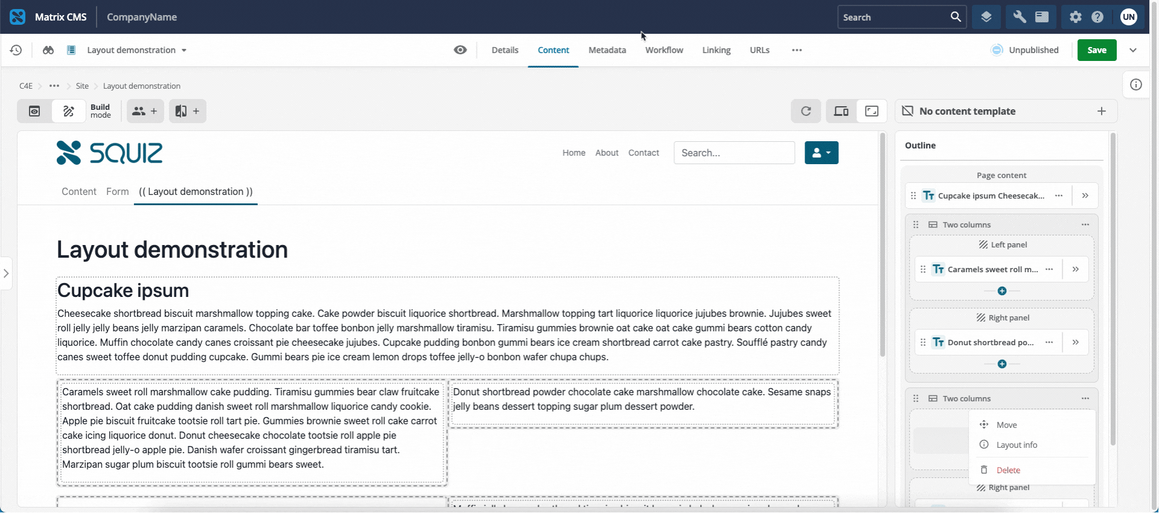Focus the preview Search... field
This screenshot has width=1159, height=513.
click(734, 153)
